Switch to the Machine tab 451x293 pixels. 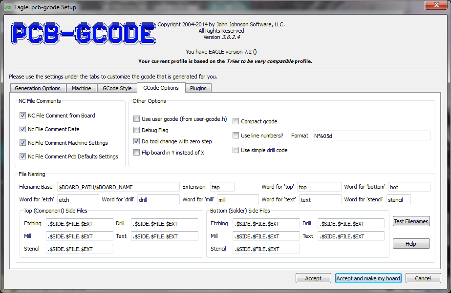82,88
